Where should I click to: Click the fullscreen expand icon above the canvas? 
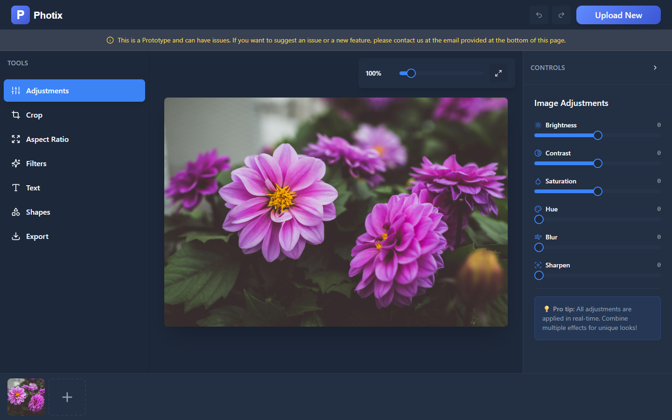498,73
